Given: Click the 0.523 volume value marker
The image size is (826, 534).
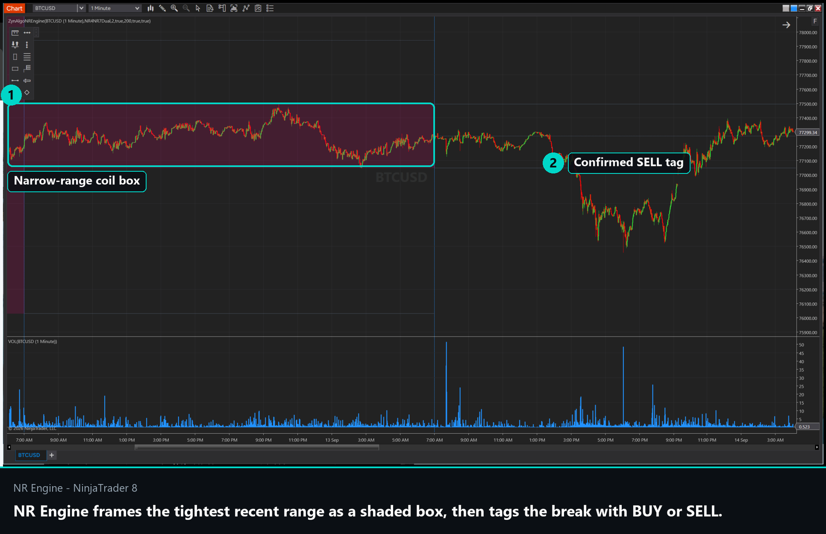Looking at the screenshot, I should click(x=808, y=427).
